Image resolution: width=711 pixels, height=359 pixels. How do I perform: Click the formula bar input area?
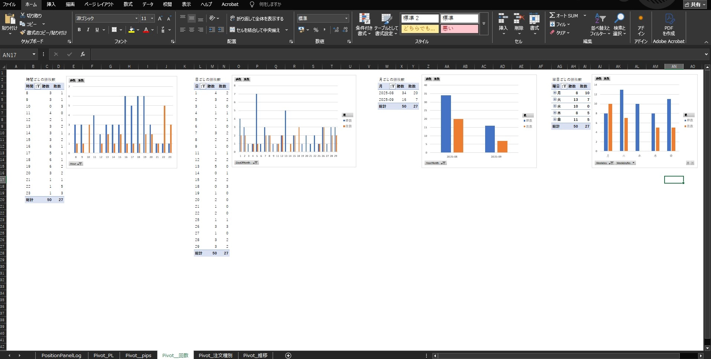click(396, 55)
